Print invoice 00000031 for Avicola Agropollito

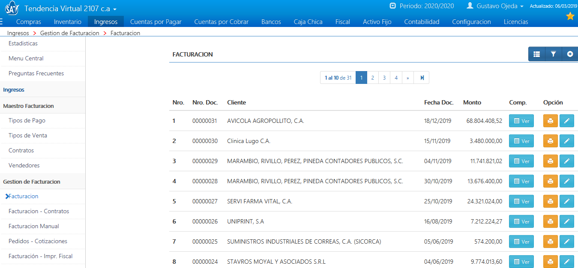tap(551, 121)
